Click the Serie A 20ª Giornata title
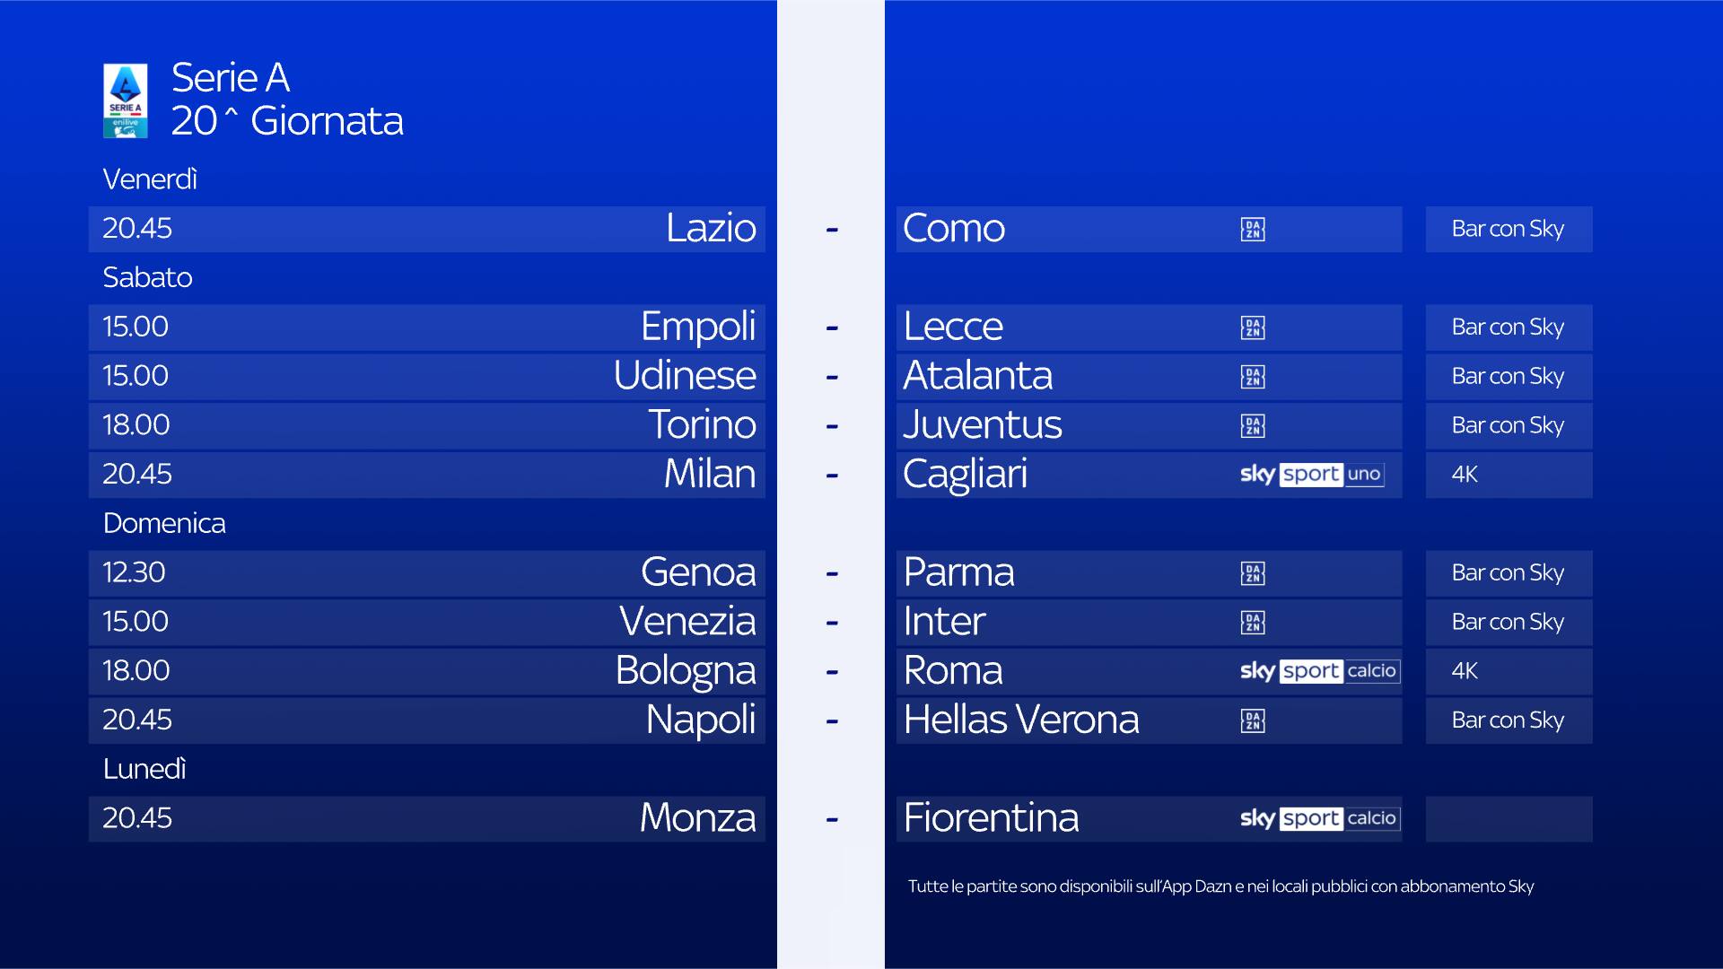The height and width of the screenshot is (969, 1723). pos(287,100)
